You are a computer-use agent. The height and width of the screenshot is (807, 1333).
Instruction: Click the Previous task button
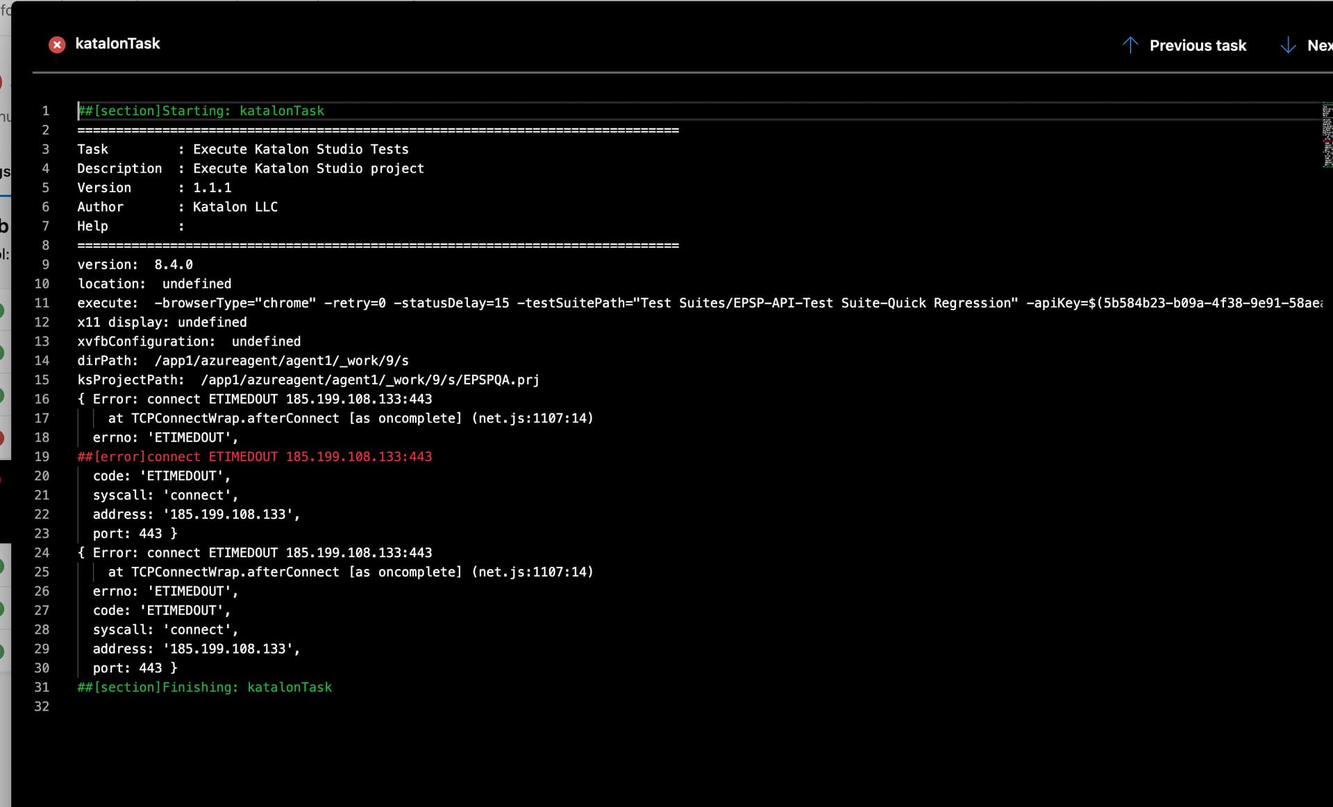(1198, 45)
